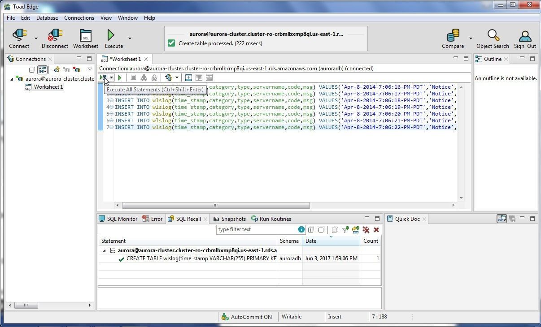The height and width of the screenshot is (327, 541).
Task: Click the export history icon in SQL Recall
Action: pyautogui.click(x=356, y=230)
